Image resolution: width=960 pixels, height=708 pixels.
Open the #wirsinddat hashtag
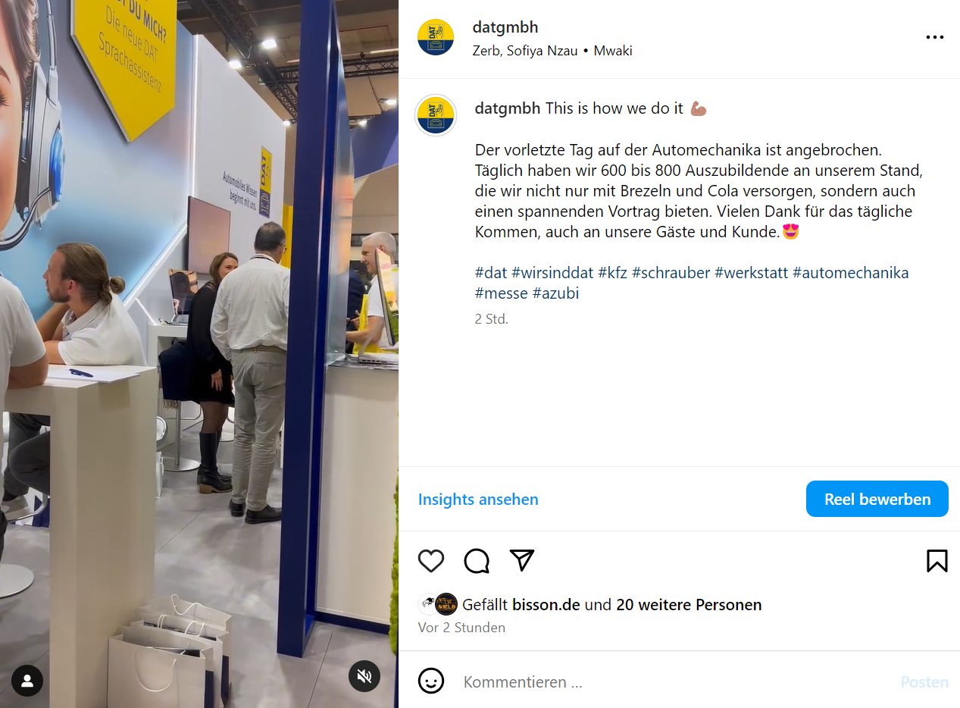pyautogui.click(x=552, y=272)
